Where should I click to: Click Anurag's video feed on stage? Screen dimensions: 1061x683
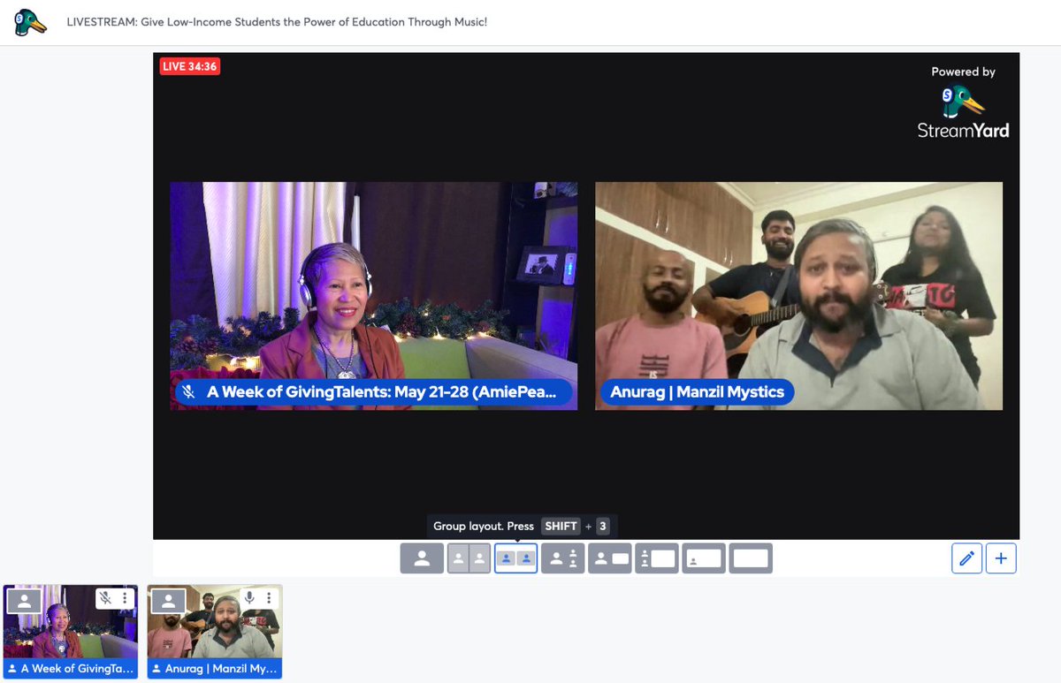coord(799,296)
